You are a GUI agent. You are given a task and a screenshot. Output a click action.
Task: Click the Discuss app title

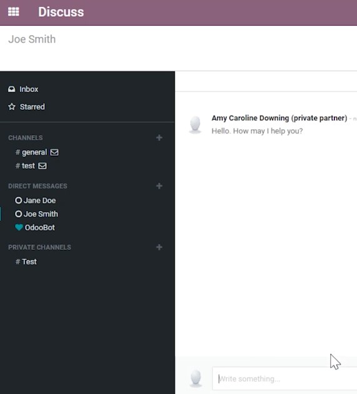(61, 12)
